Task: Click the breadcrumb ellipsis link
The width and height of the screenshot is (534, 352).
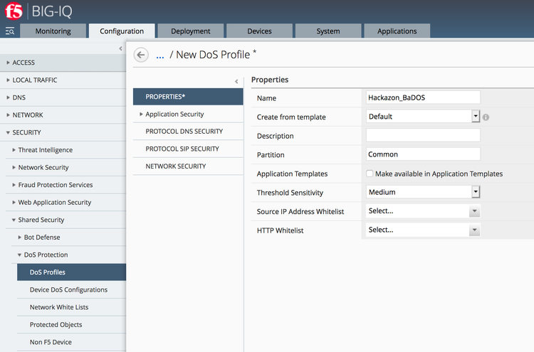Action: (x=159, y=55)
